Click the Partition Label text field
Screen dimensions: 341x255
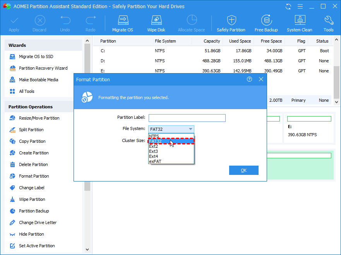tap(187, 118)
